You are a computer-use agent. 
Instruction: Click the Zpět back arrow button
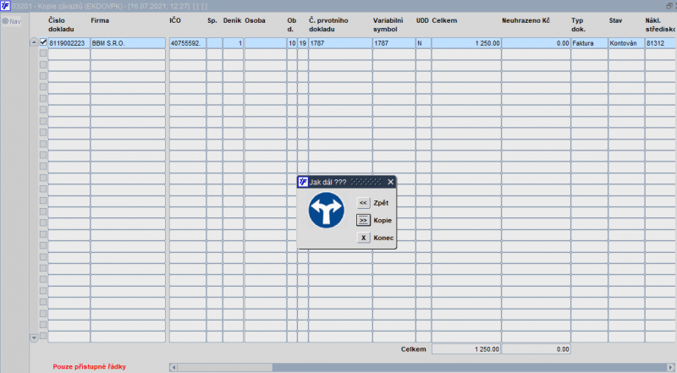tap(364, 203)
